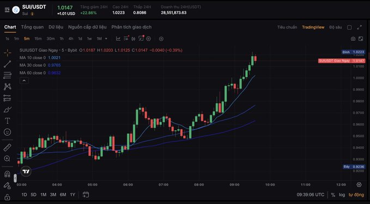Select the zoom in tool
Image resolution: width=370 pixels, height=204 pixels.
[7, 159]
